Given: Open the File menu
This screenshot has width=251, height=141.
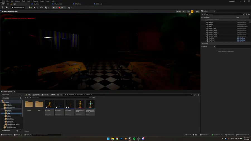Looking at the screenshot, I should 8,1.
